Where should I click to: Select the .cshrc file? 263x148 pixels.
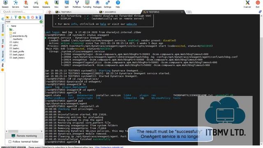coord(14,45)
